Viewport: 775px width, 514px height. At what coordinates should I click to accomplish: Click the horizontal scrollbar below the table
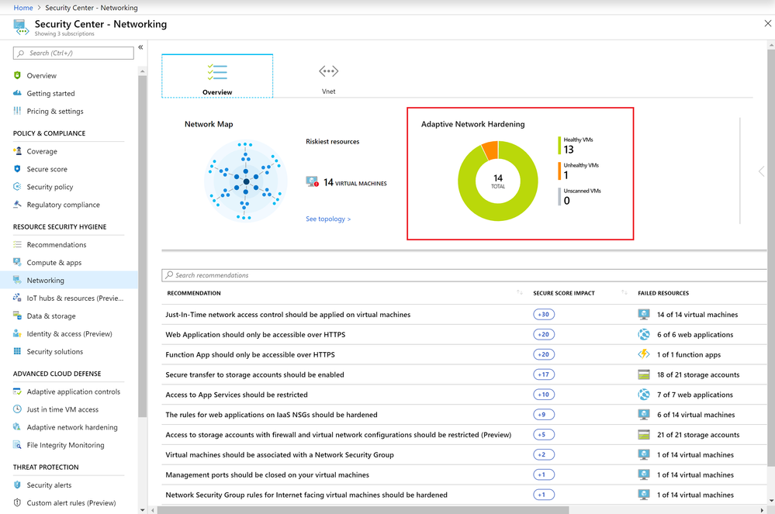(363, 510)
